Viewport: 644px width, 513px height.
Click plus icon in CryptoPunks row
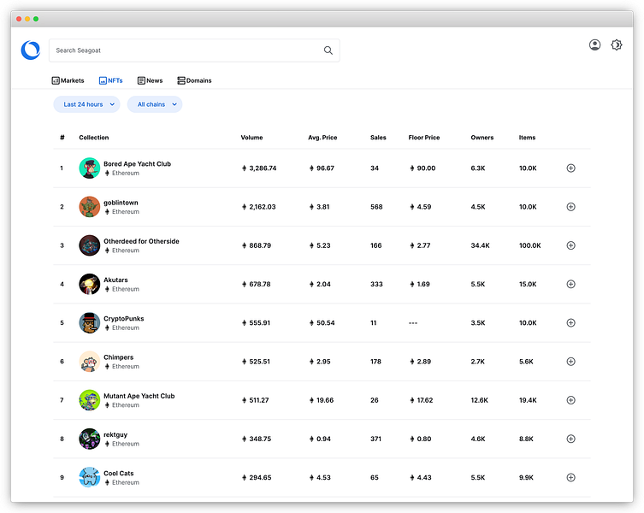tap(571, 323)
